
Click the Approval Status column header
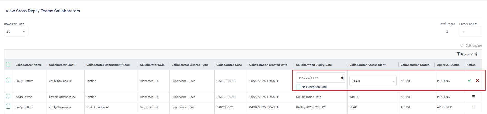[448, 65]
